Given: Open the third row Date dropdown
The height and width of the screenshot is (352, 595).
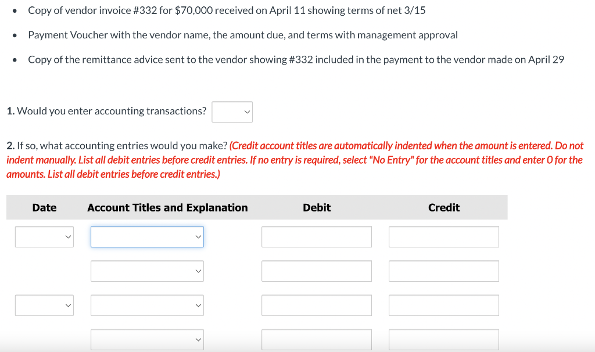Looking at the screenshot, I should (44, 305).
